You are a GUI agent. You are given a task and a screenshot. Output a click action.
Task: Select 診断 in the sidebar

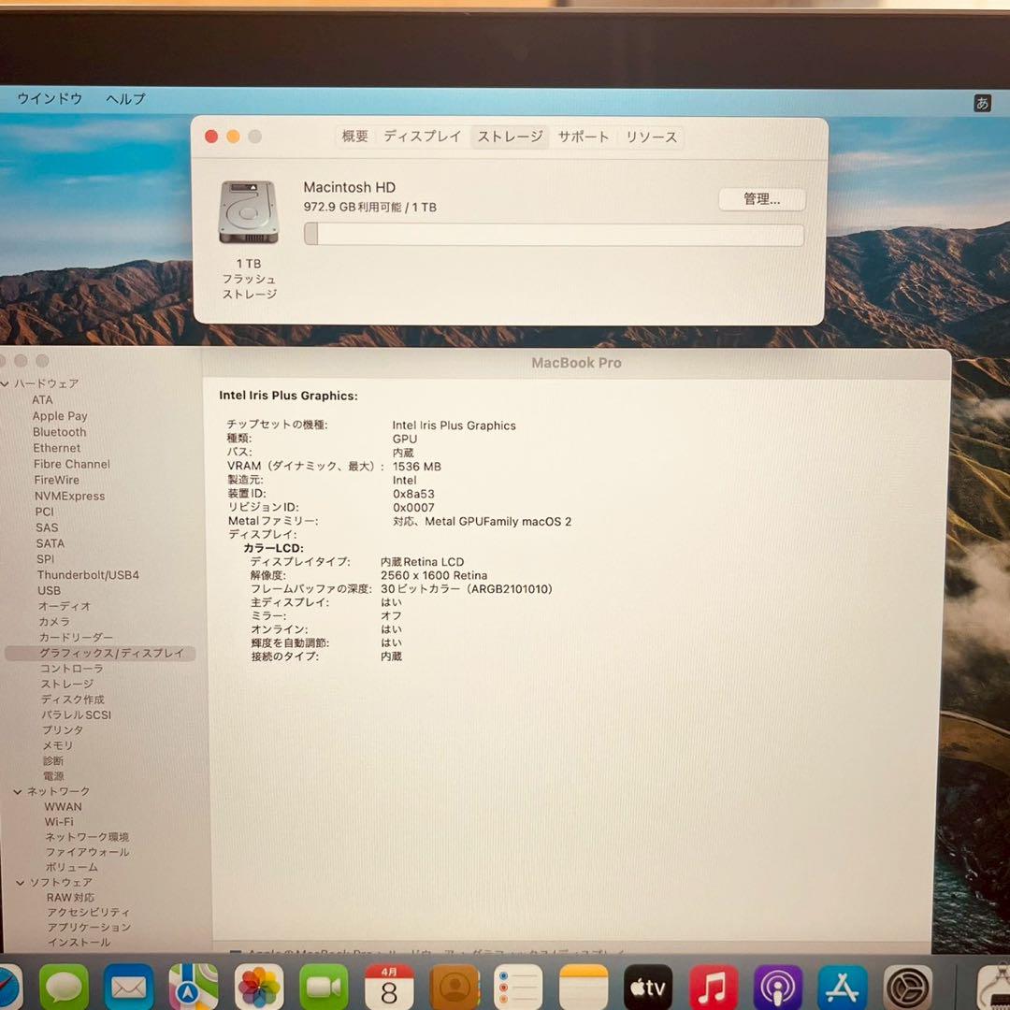click(x=53, y=760)
